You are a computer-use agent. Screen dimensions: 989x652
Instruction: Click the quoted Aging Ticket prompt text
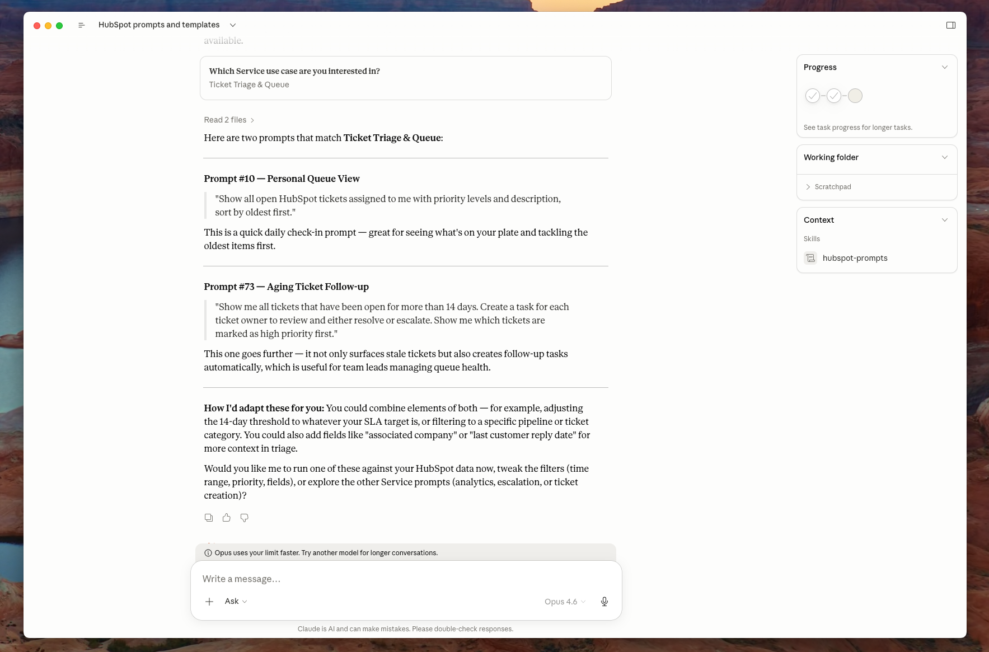[392, 320]
